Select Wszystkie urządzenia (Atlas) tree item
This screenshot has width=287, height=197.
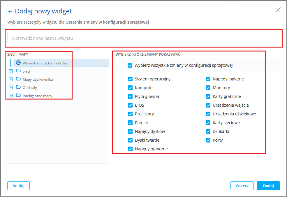[x=45, y=63]
